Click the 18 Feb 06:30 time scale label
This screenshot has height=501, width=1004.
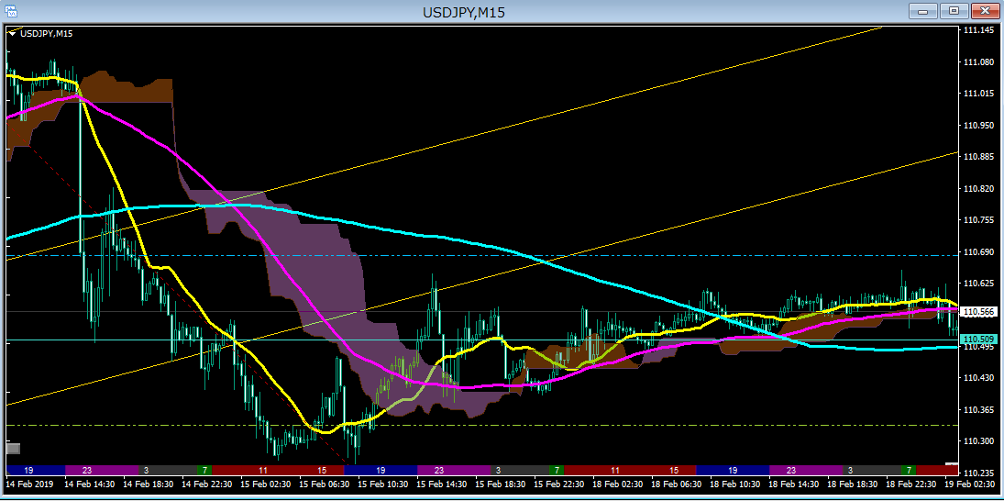click(x=676, y=484)
